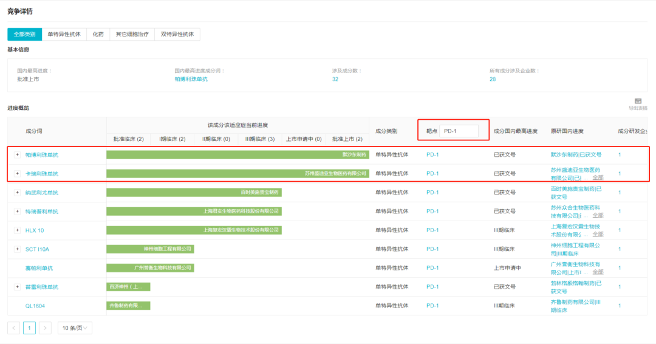The height and width of the screenshot is (344, 656).
Task: Switch to the 单特异性抗体 tab
Action: [x=64, y=35]
